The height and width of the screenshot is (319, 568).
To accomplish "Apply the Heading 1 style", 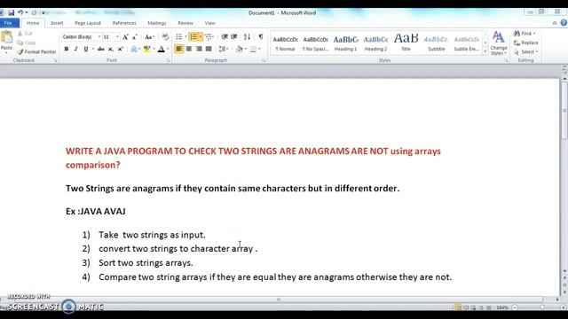I will [345, 43].
